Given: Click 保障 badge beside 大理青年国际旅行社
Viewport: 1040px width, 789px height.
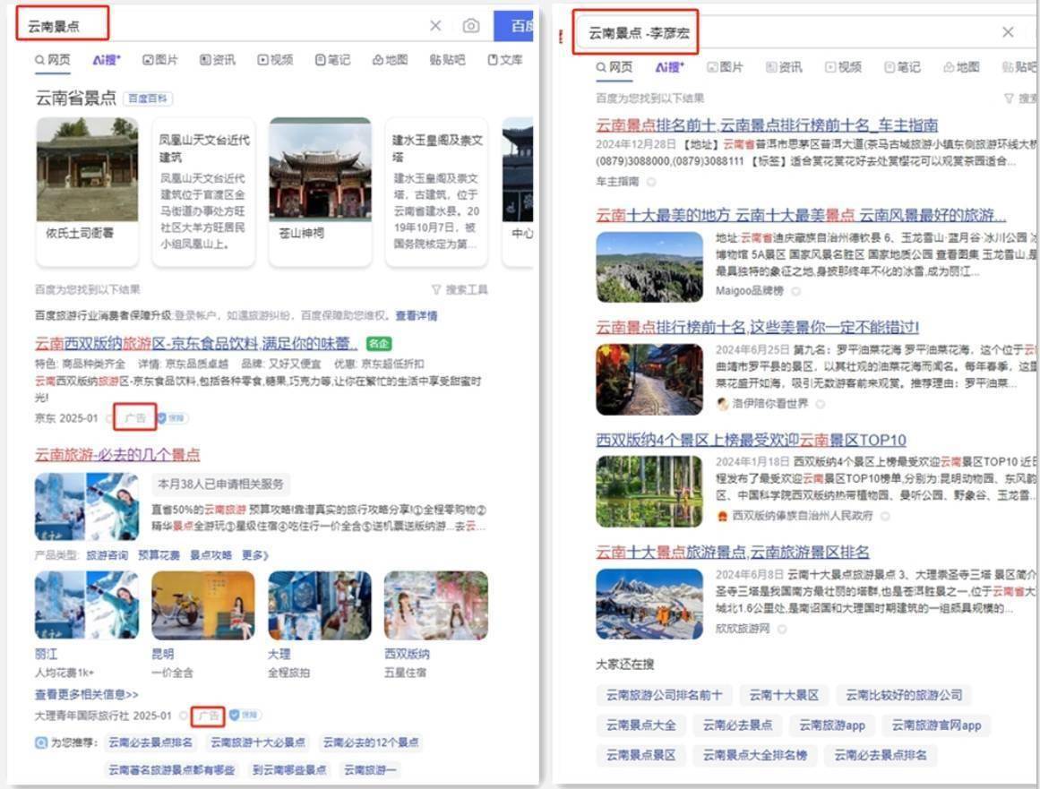Looking at the screenshot, I should (245, 716).
